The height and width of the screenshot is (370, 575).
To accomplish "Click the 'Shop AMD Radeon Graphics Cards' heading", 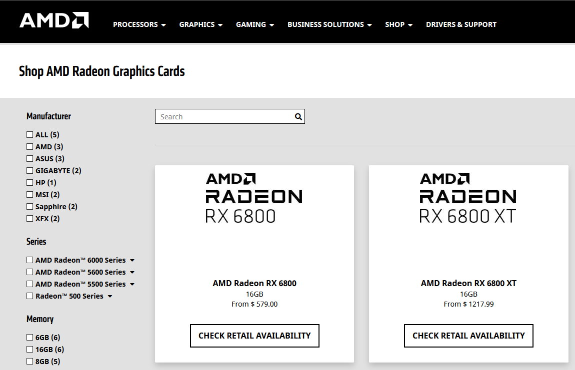I will tap(102, 71).
